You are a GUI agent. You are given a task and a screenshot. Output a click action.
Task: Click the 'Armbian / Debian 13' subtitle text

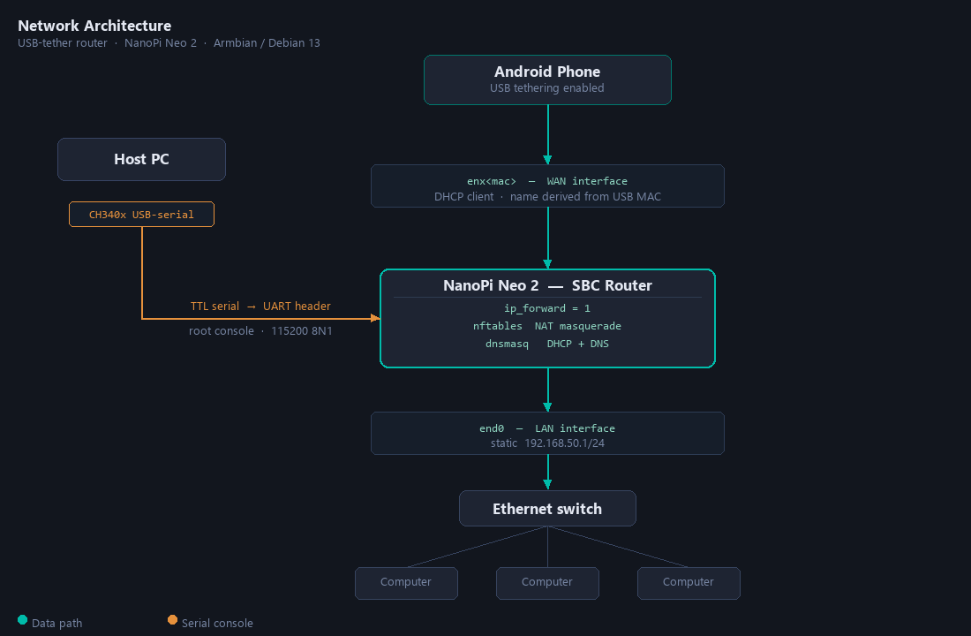(x=267, y=42)
